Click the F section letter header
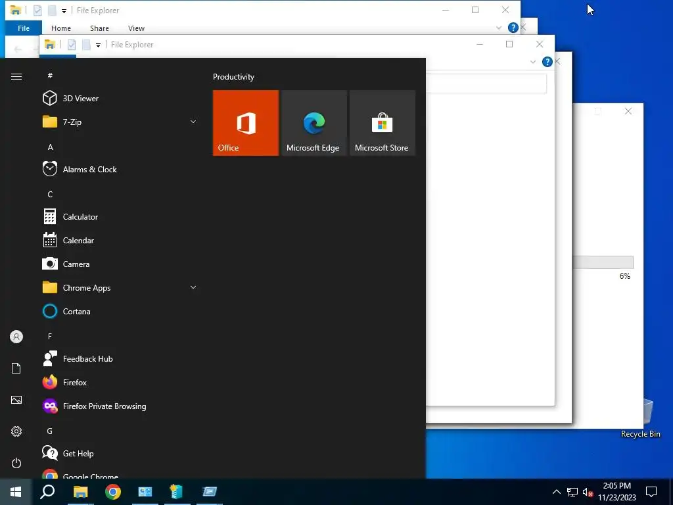 click(x=50, y=336)
